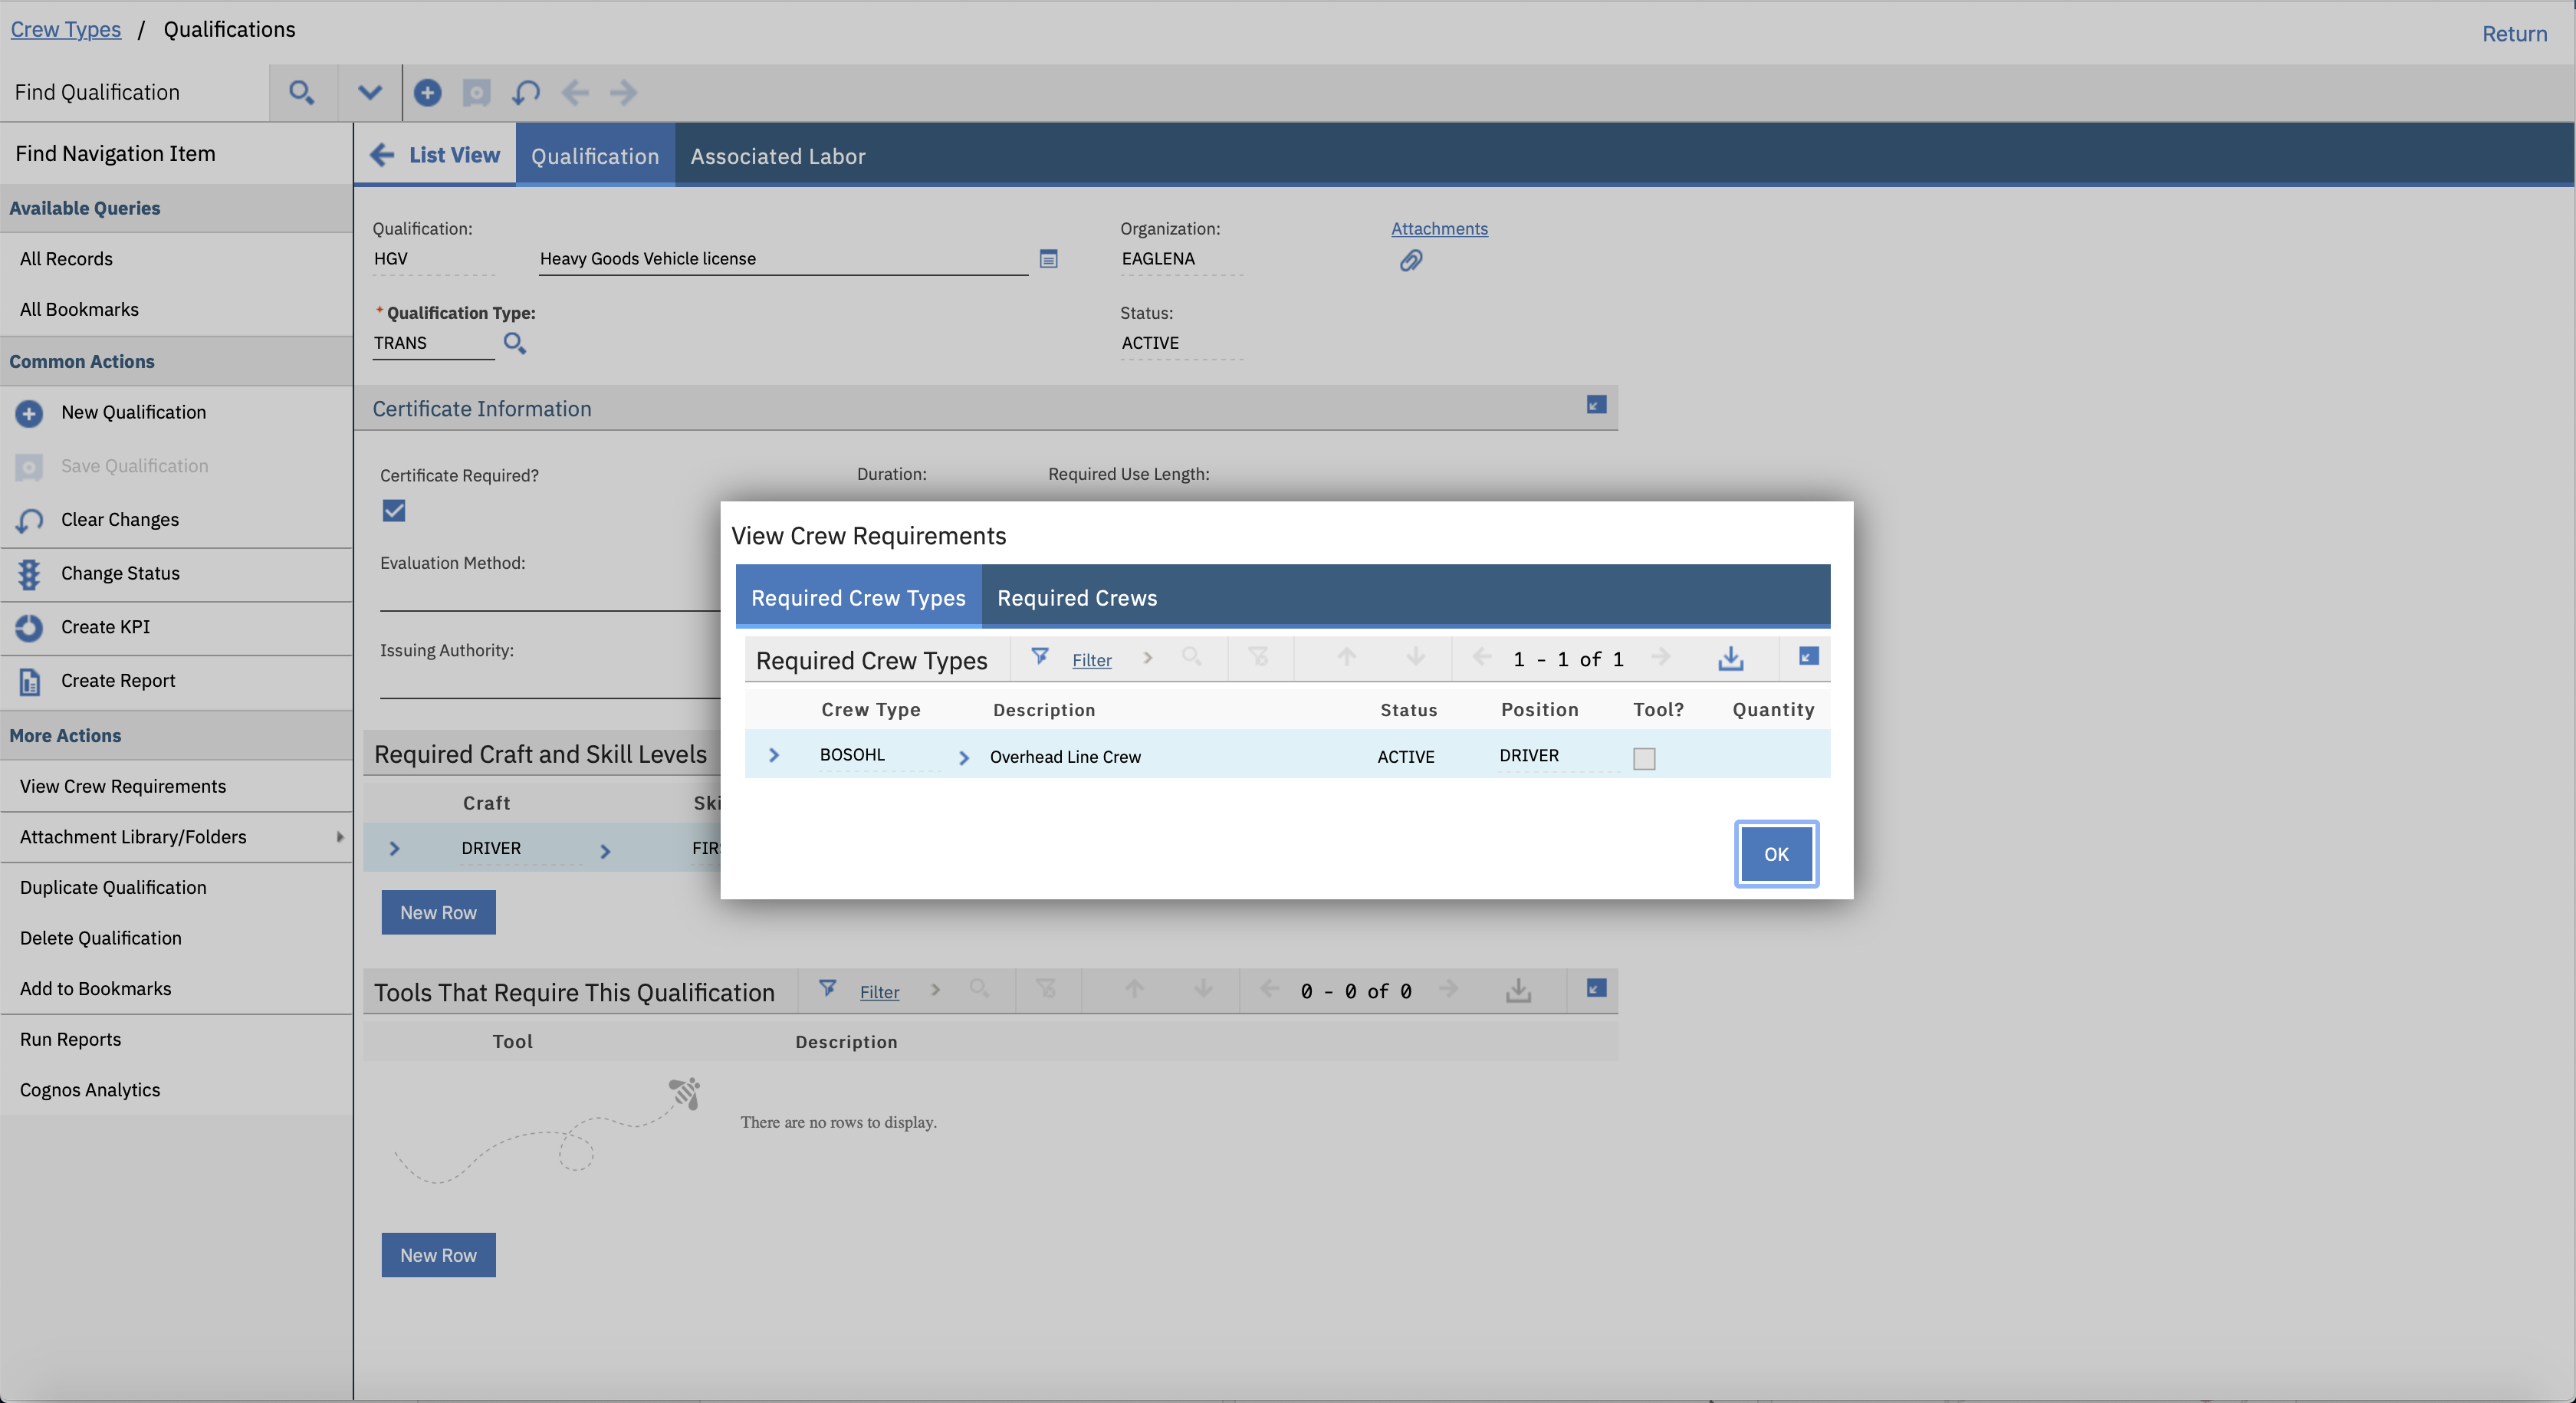The width and height of the screenshot is (2576, 1403).
Task: Click the Clear Changes undo icon in toolbar
Action: (526, 93)
